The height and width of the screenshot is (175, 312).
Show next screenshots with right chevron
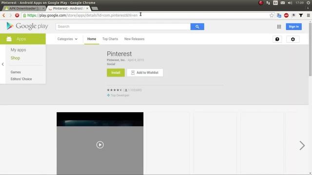point(302,145)
